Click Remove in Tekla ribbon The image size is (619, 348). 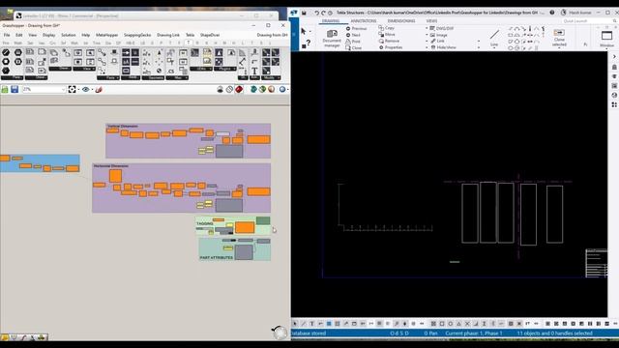tap(389, 41)
